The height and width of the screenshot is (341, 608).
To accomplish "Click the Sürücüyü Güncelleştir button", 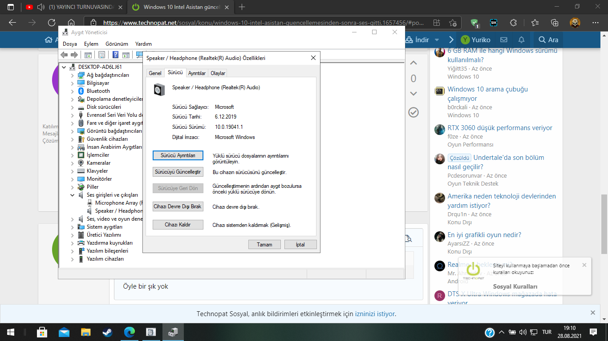I will pos(178,172).
